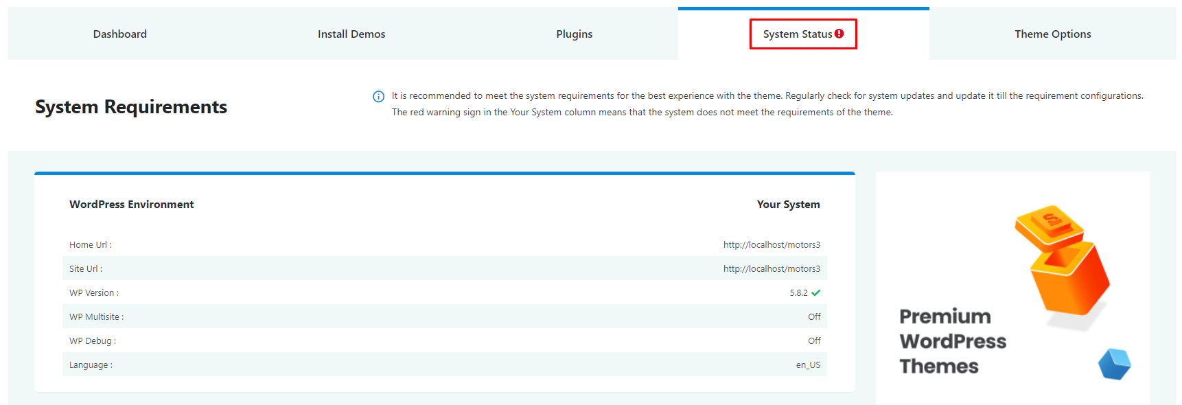This screenshot has width=1182, height=405.
Task: Click the Site Url value http://localhost/motors3
Action: 772,268
